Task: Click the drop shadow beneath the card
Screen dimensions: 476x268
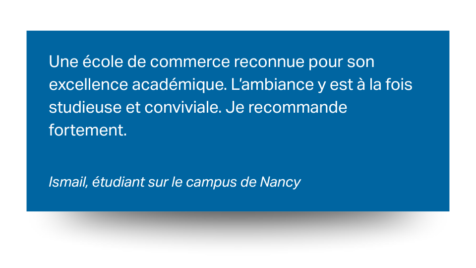Action: pos(238,226)
